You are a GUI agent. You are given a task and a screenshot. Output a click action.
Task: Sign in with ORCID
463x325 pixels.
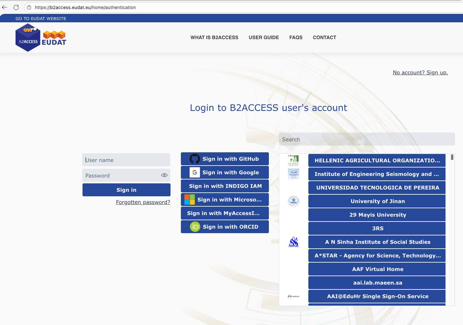[x=225, y=227]
